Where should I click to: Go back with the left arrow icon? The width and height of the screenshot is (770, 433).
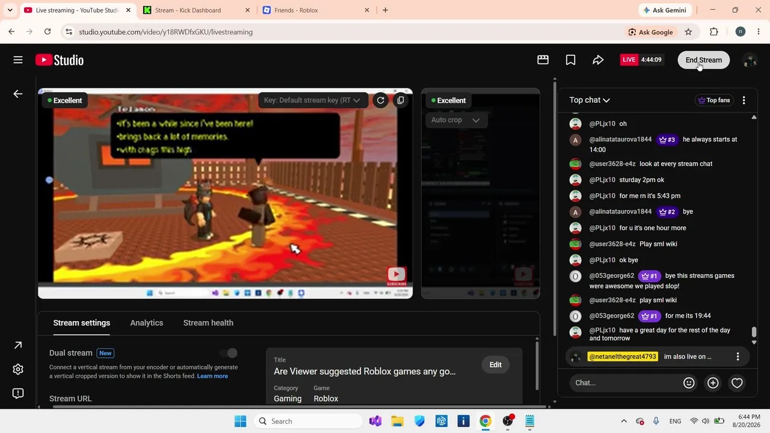click(x=18, y=94)
